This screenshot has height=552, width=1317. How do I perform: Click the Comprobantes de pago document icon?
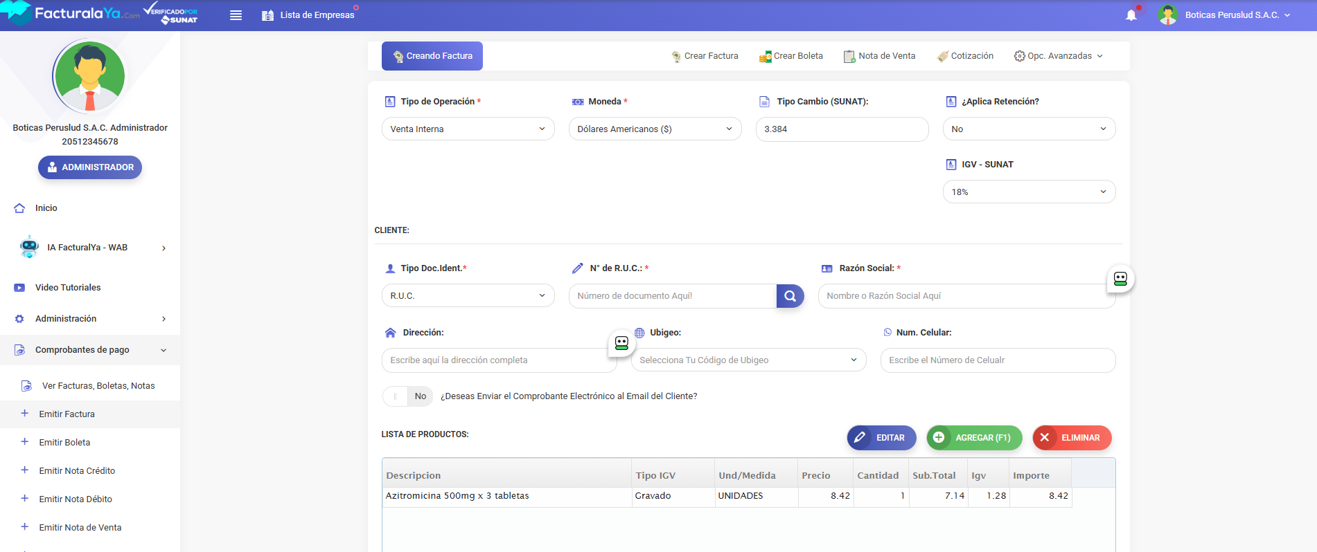tap(19, 350)
